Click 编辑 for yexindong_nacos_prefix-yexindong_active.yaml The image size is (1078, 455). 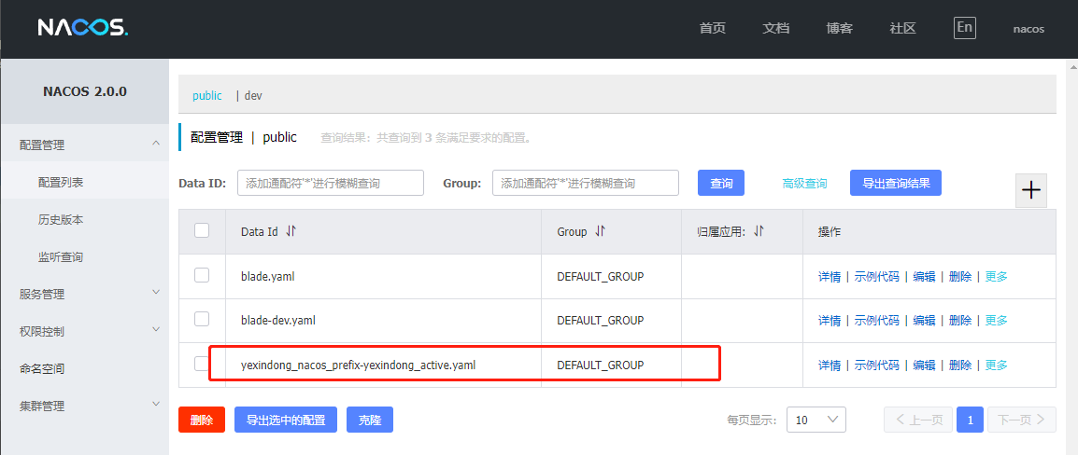(924, 365)
